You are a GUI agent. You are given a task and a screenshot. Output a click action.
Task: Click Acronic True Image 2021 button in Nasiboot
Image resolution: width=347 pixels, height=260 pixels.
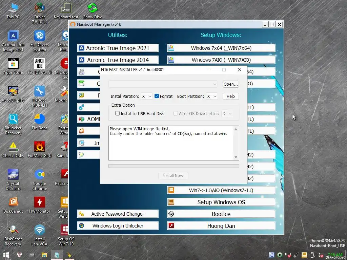118,48
